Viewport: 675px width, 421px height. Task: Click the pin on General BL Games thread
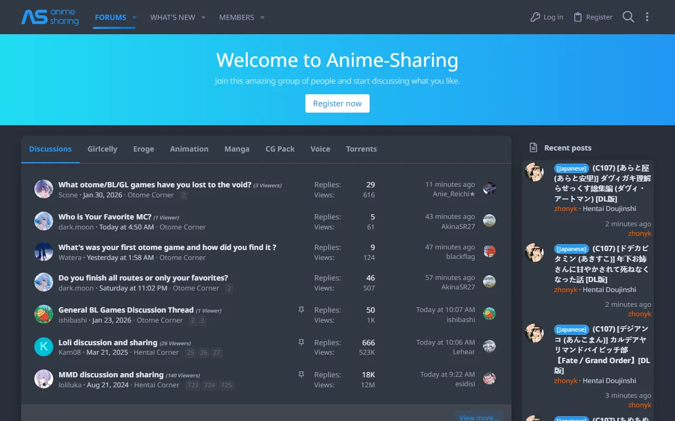[301, 310]
